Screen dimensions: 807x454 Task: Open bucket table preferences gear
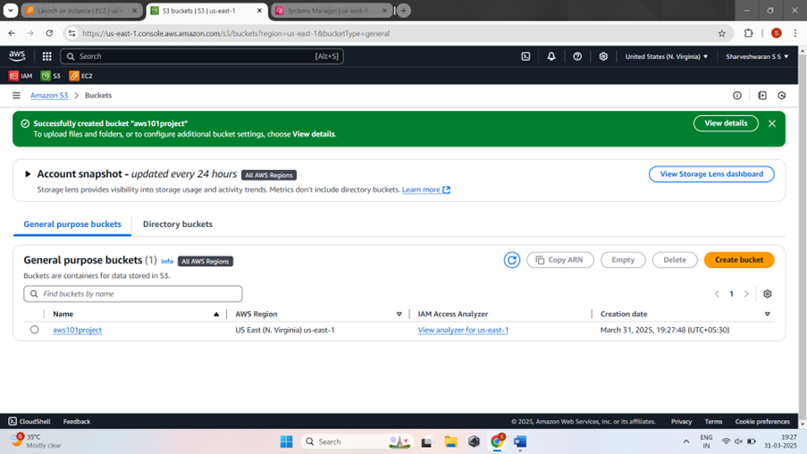tap(768, 294)
